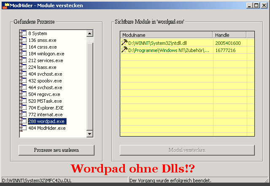Maximize the ModHider window
270x186 pixels.
pyautogui.click(x=256, y=5)
